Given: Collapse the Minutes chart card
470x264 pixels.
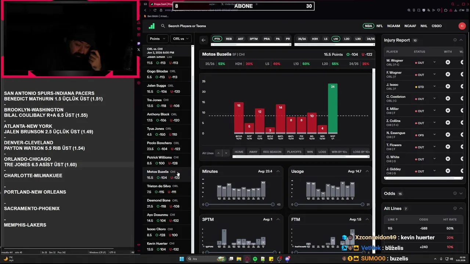Looking at the screenshot, I should tap(278, 171).
